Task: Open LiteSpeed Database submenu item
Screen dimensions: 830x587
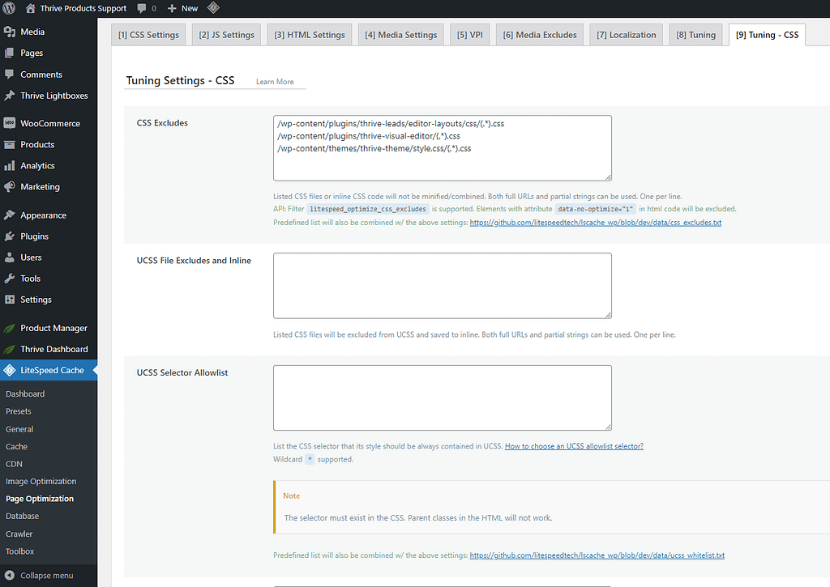Action: click(x=22, y=516)
